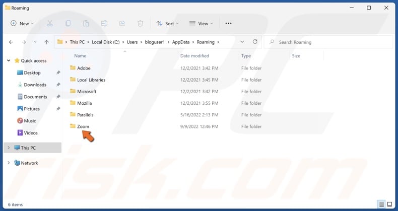Expand the Network tree node

pyautogui.click(x=9, y=163)
